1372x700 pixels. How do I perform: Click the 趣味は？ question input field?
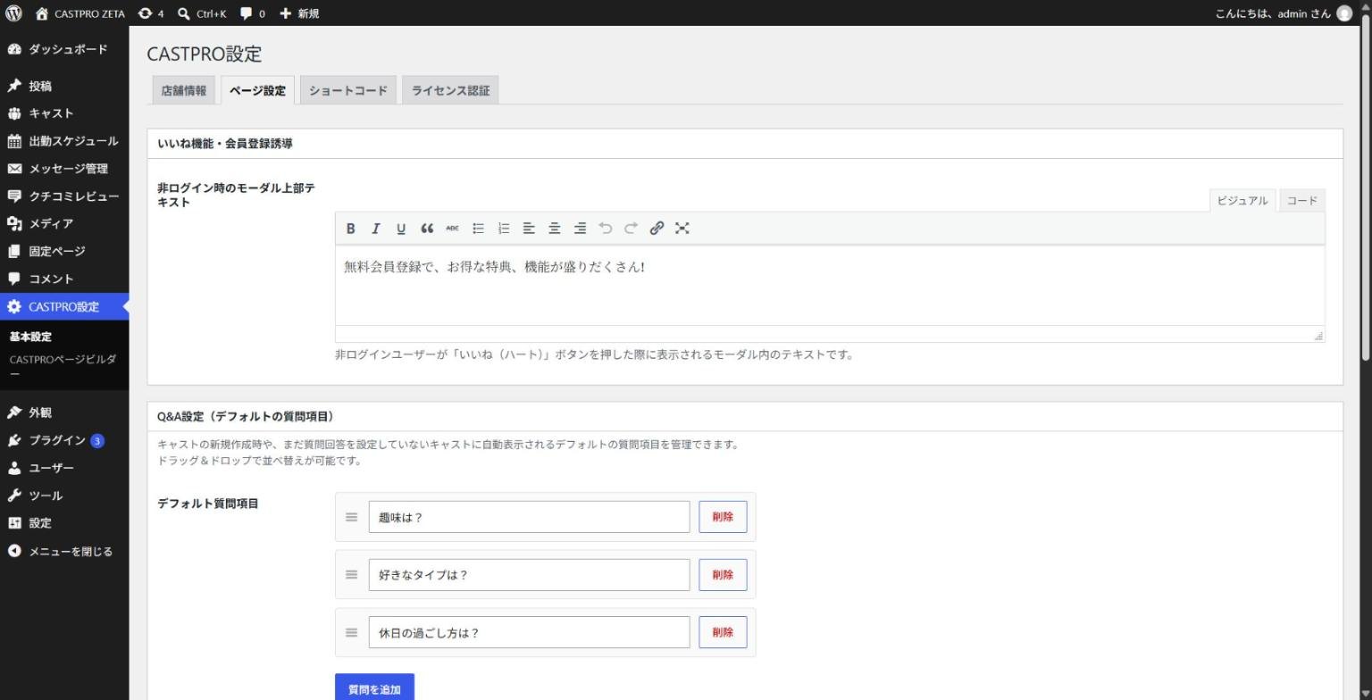tap(529, 517)
